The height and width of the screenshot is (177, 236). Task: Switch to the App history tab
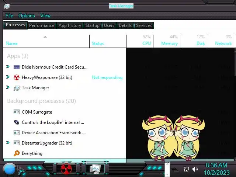coord(70,25)
